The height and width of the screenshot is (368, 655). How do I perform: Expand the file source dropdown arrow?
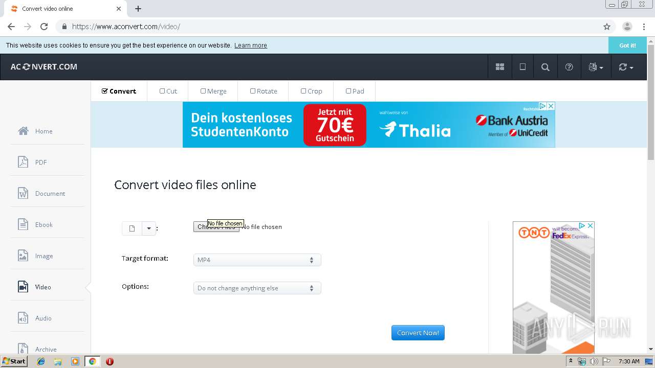pyautogui.click(x=149, y=228)
